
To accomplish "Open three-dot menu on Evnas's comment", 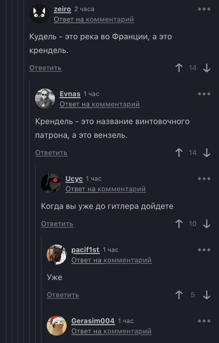I will 204,94.
